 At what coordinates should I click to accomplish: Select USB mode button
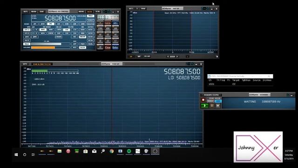pos(82,24)
